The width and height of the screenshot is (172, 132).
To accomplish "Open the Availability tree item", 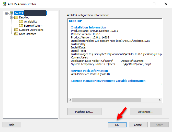I will [31, 22].
